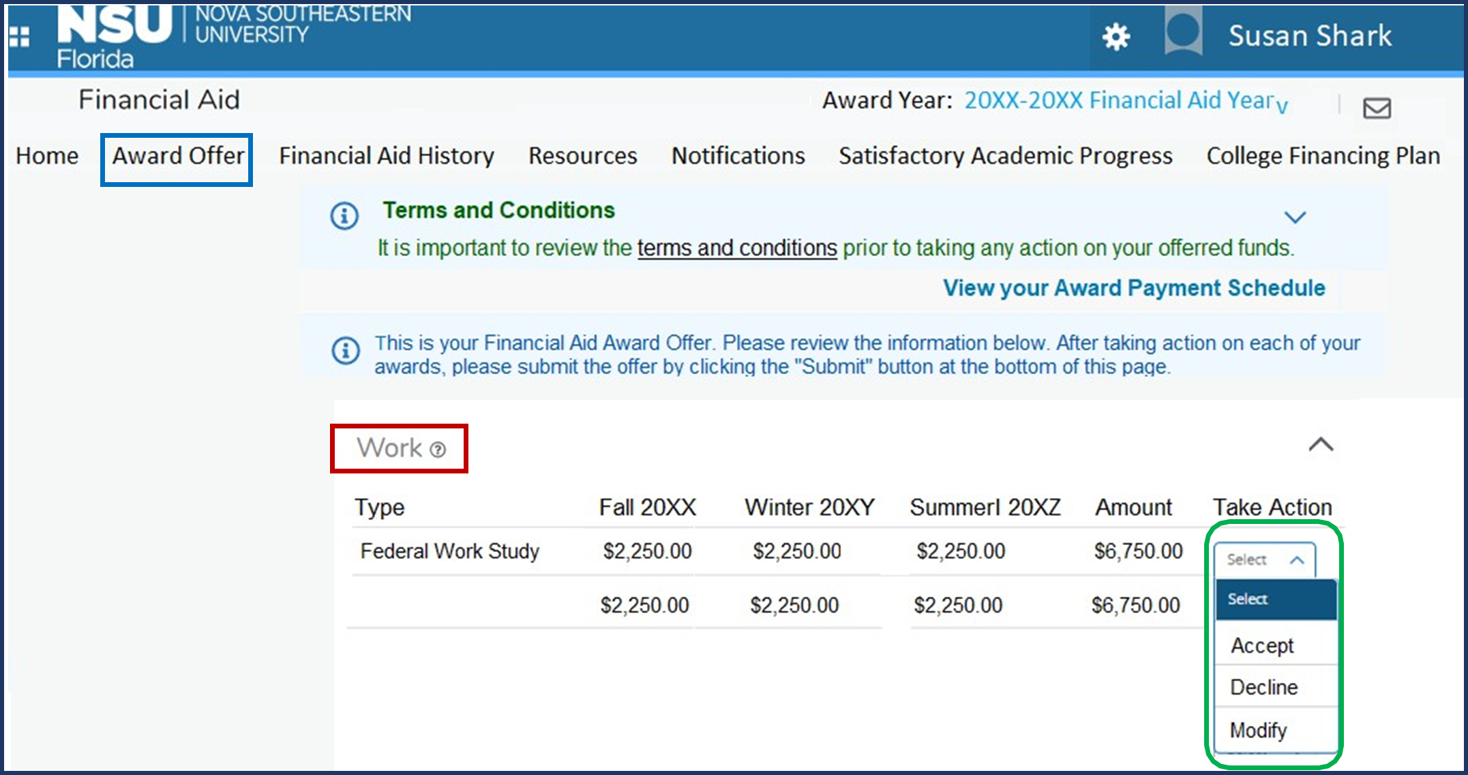Image resolution: width=1468 pixels, height=775 pixels.
Task: Open the settings gear icon
Action: point(1116,35)
